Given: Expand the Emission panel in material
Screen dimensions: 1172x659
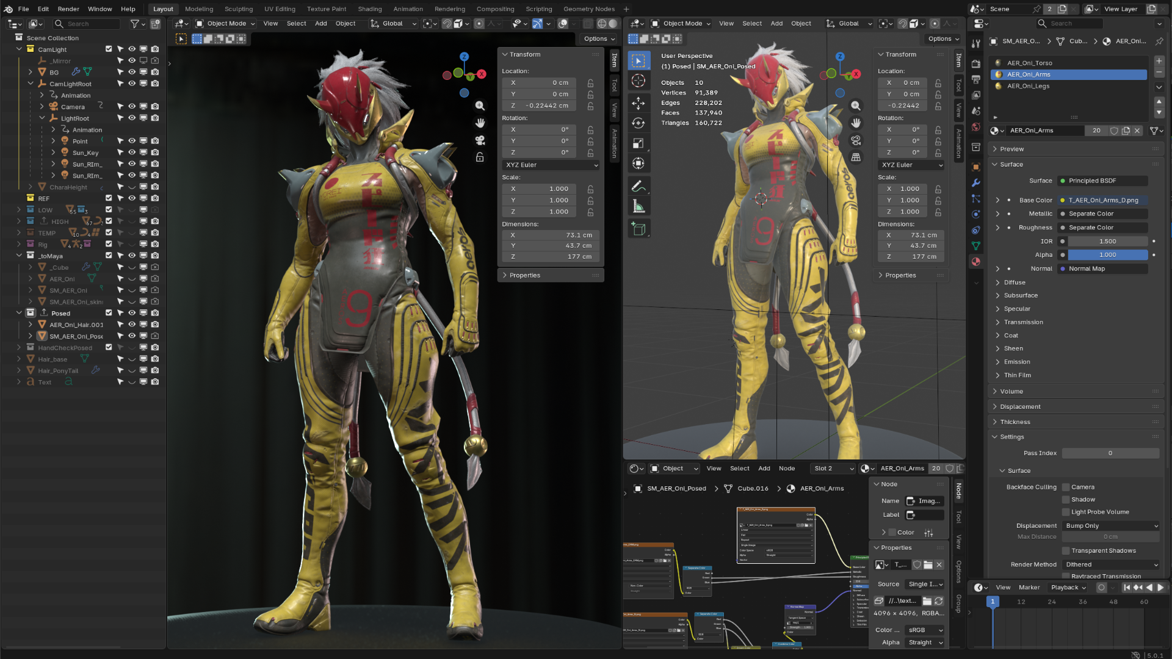Looking at the screenshot, I should tap(1017, 362).
